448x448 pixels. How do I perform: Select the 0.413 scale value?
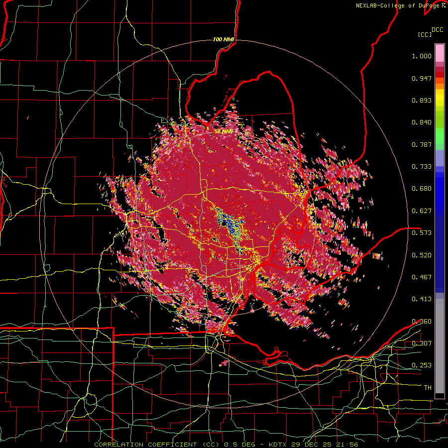coord(422,299)
